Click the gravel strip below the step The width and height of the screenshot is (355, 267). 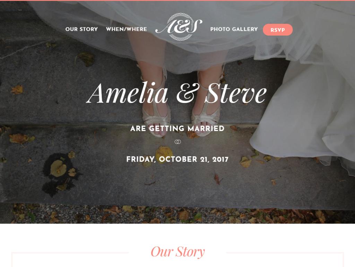[x=177, y=213]
